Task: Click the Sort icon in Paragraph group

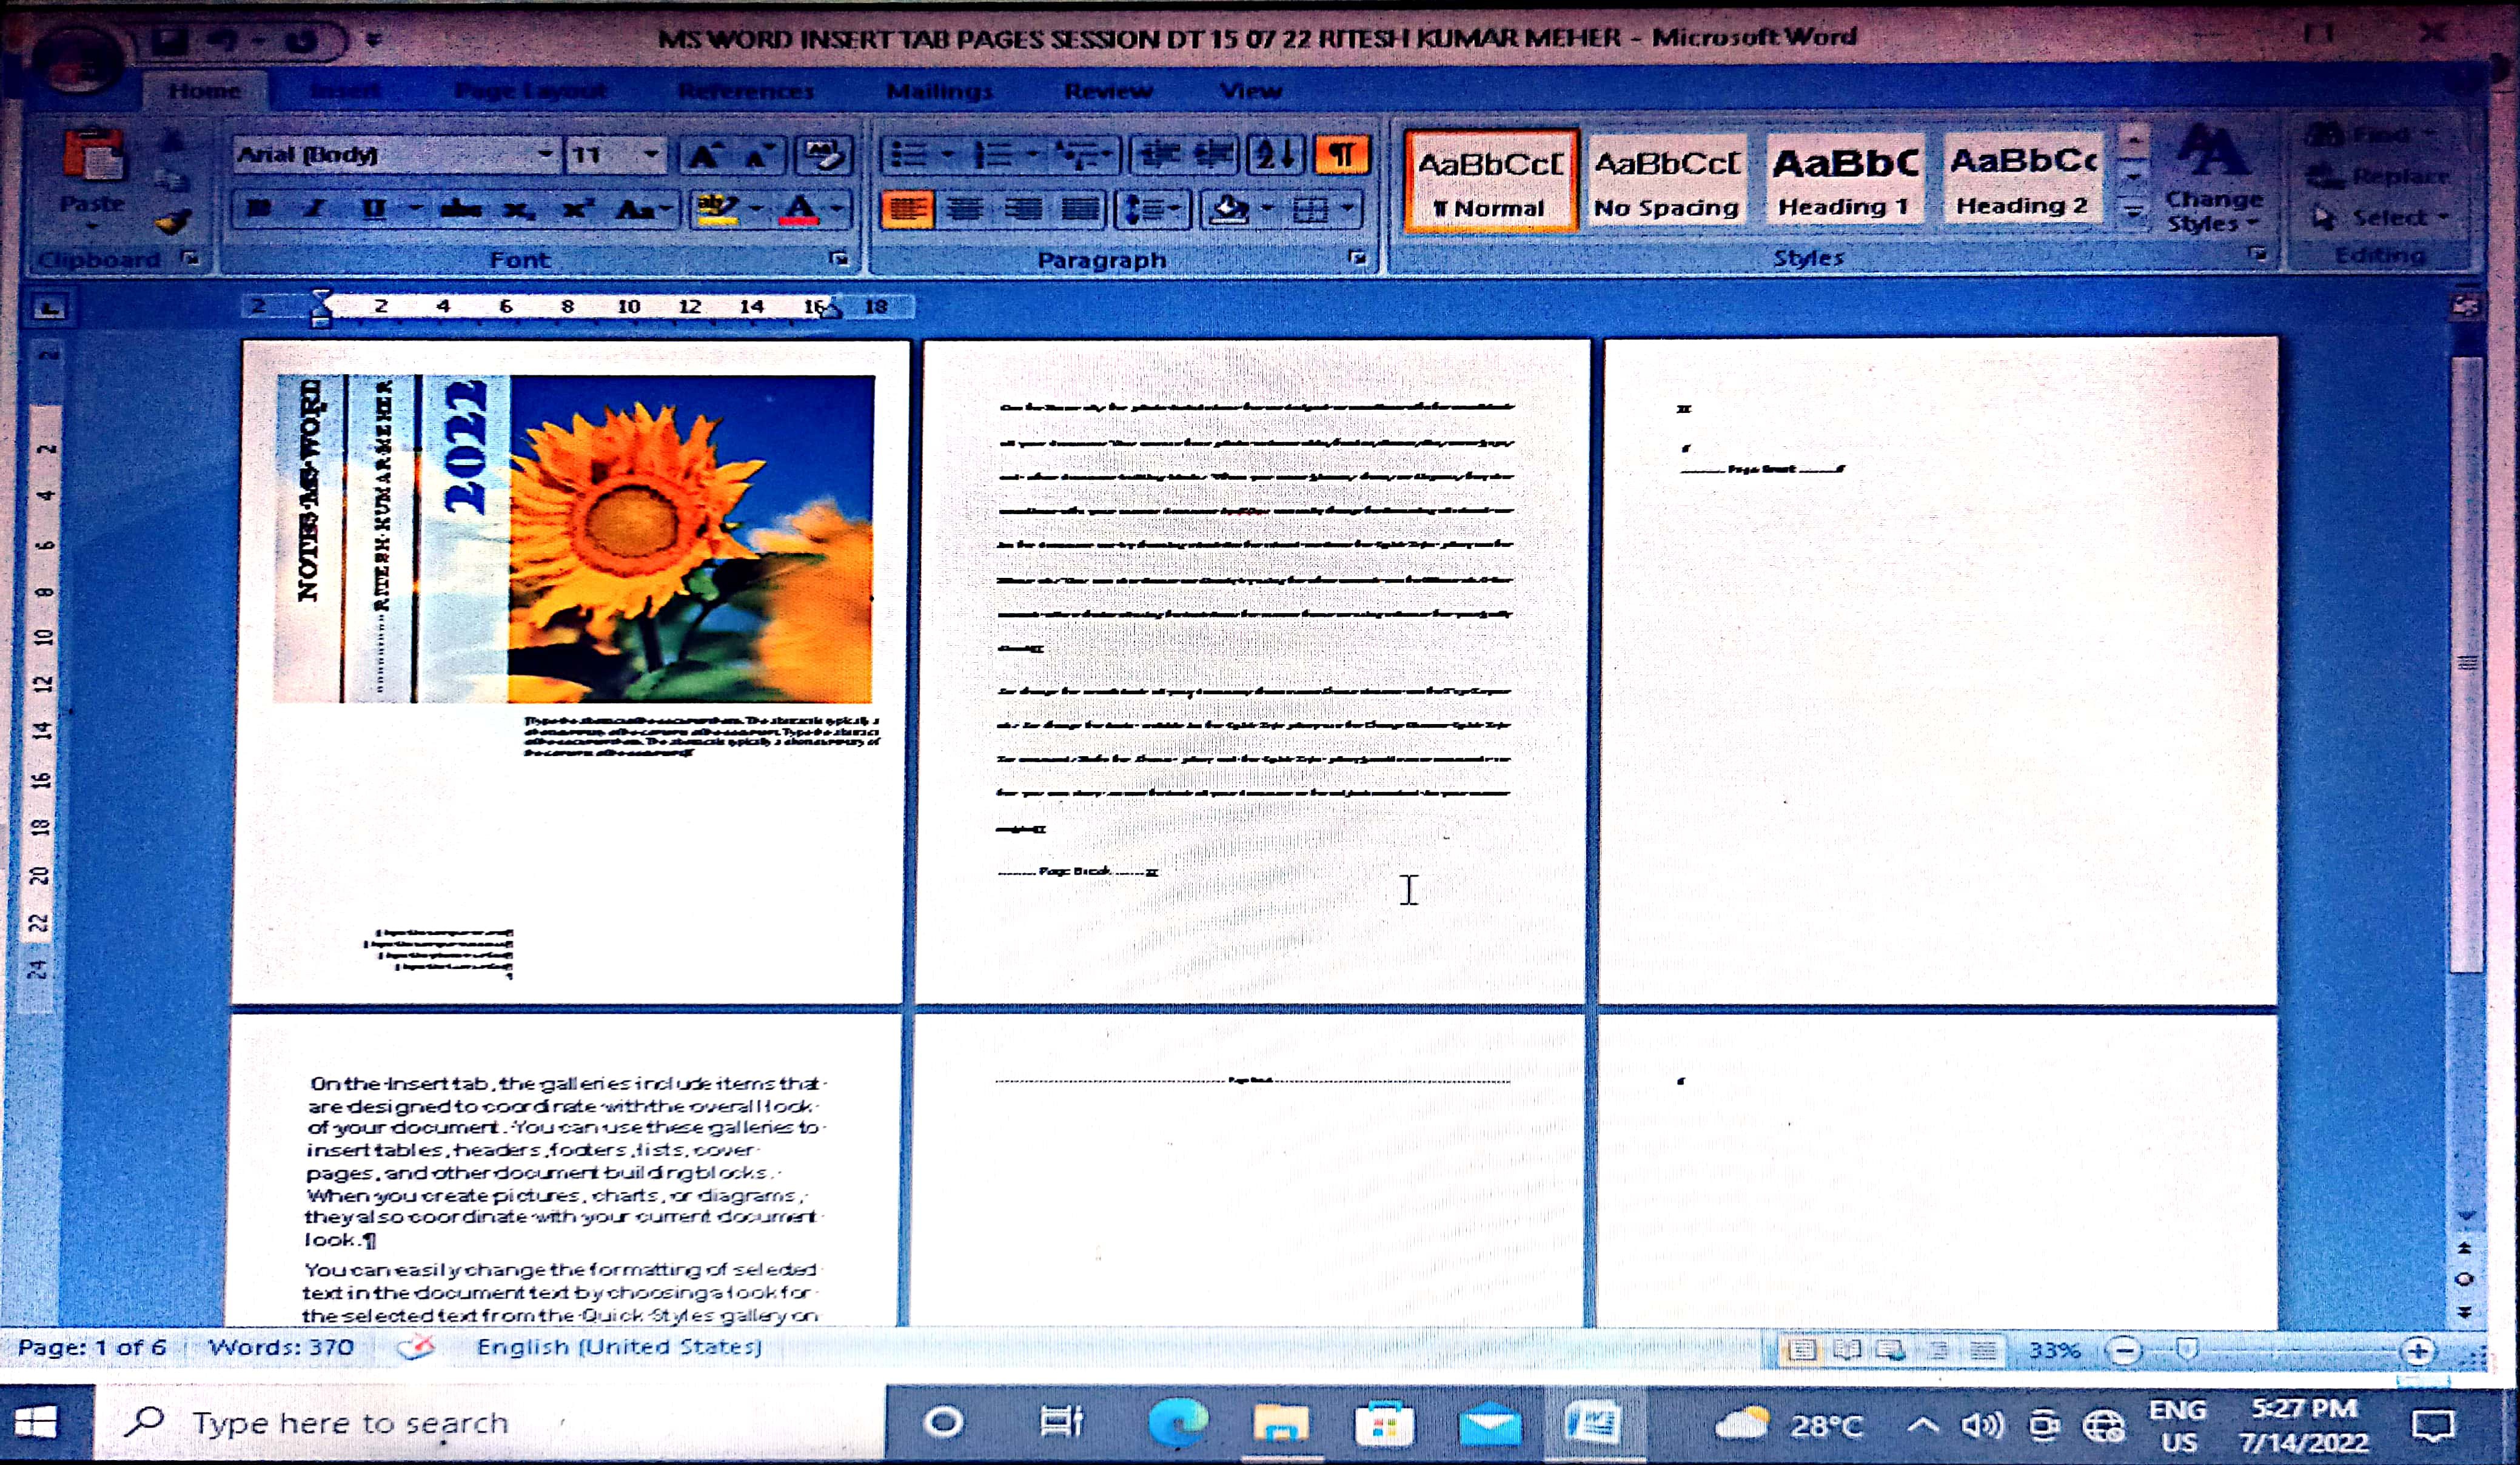Action: (x=1275, y=155)
